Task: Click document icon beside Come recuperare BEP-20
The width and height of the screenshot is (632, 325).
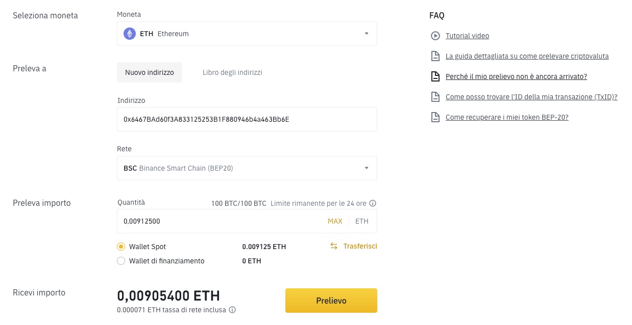Action: (435, 117)
